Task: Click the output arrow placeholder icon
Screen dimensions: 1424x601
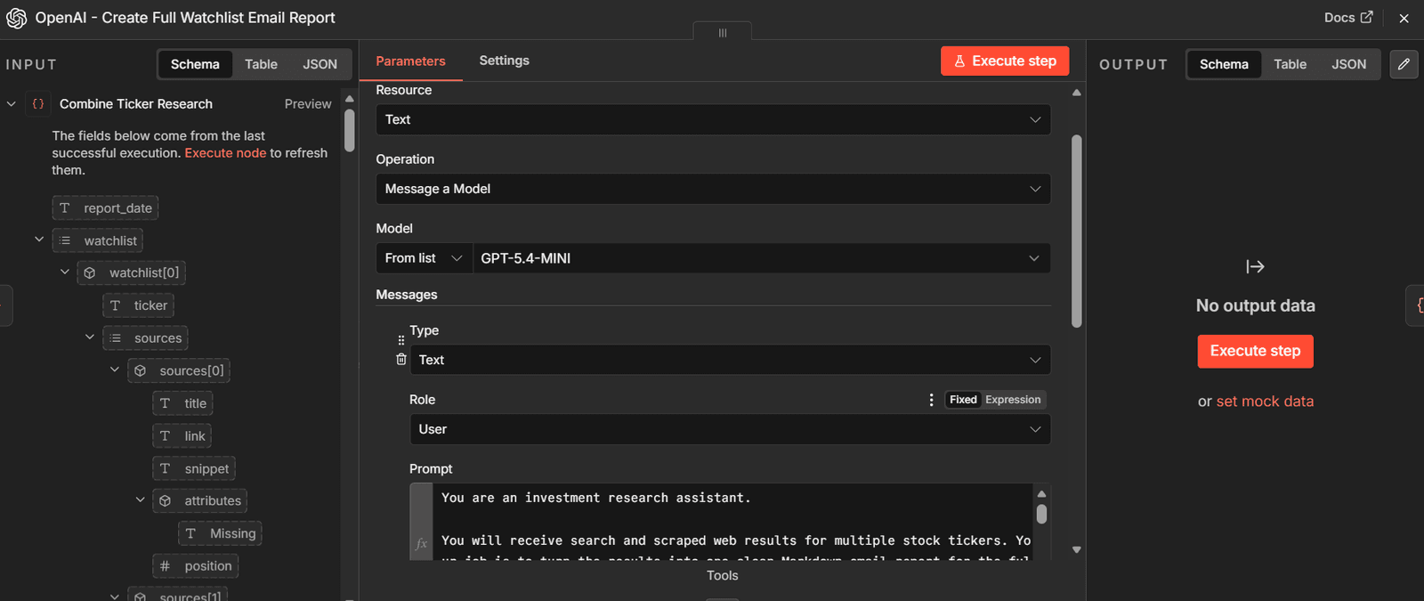Action: click(1255, 266)
